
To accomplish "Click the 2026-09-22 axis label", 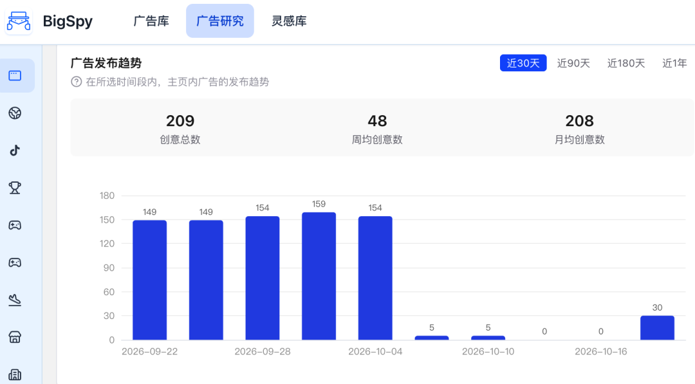I will tap(150, 352).
